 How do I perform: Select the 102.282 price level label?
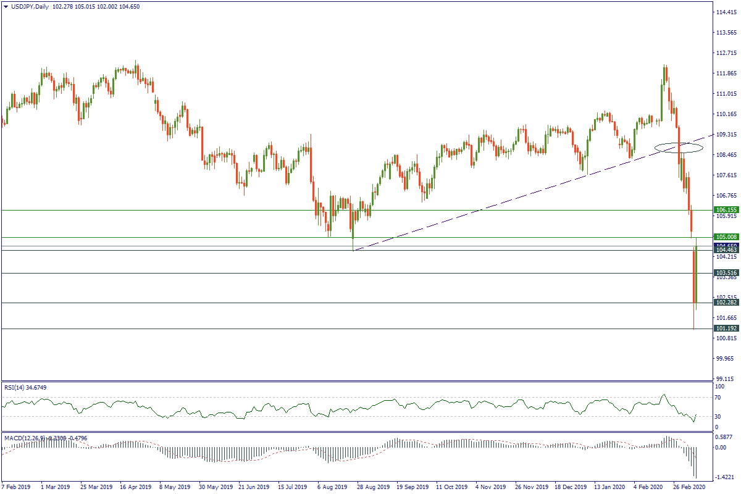click(725, 303)
